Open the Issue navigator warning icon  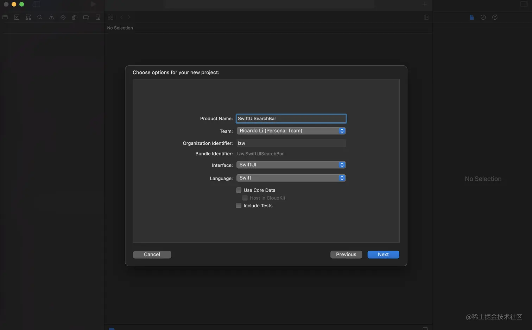tap(51, 17)
